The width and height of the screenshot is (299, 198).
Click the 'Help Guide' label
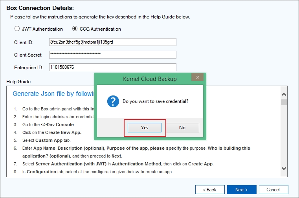[x=18, y=82]
